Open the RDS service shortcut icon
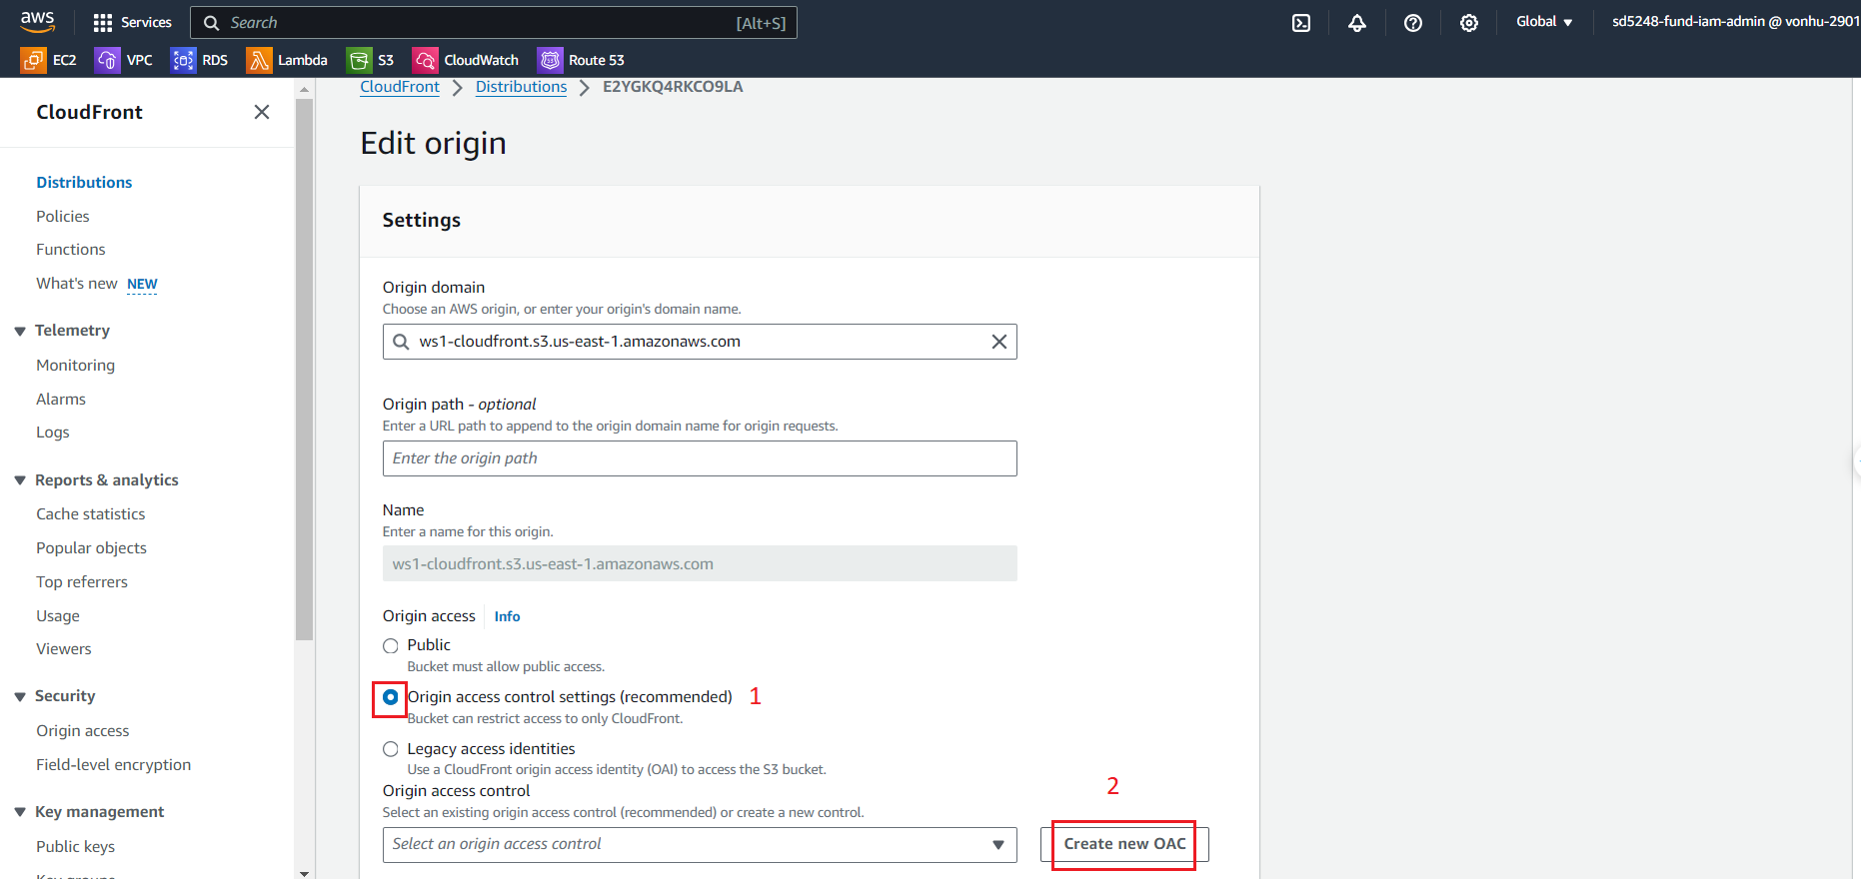1861x879 pixels. coord(183,60)
